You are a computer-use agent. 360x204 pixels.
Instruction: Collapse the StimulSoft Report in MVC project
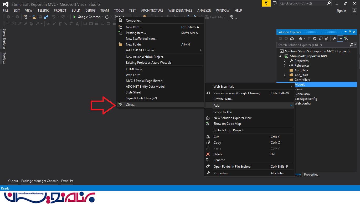pyautogui.click(x=280, y=56)
